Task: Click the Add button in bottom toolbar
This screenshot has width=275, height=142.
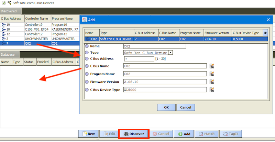Action: click(184, 134)
